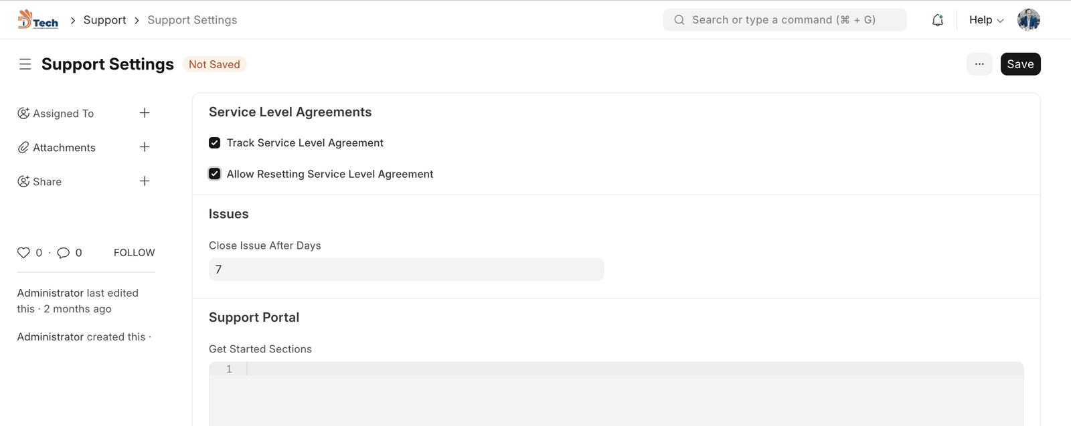
Task: Navigate to Support breadcrumb
Action: coord(104,20)
